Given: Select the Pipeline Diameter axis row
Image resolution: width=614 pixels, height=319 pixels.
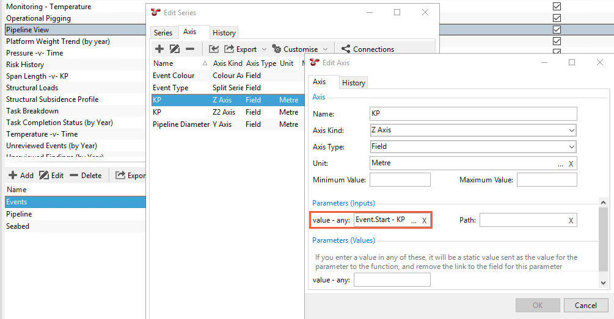Looking at the screenshot, I should (227, 124).
